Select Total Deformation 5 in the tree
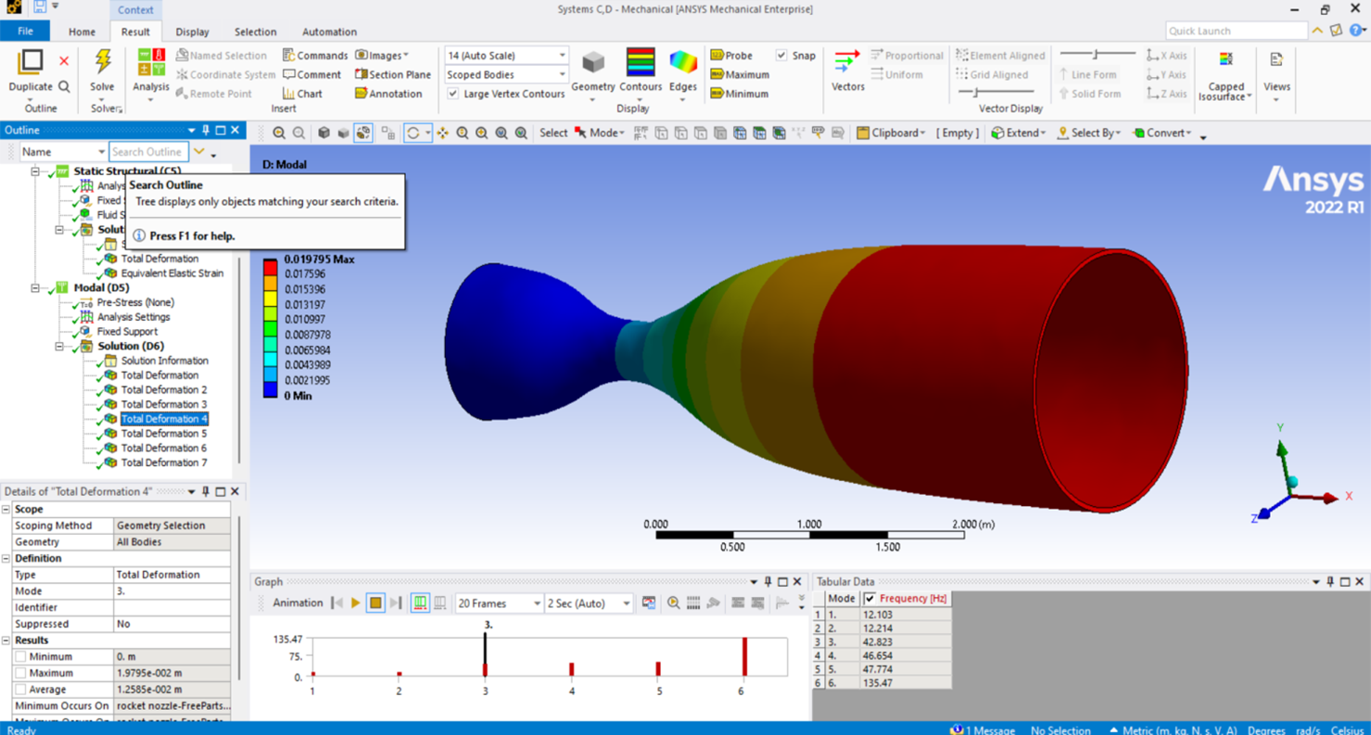1371x735 pixels. pos(164,434)
